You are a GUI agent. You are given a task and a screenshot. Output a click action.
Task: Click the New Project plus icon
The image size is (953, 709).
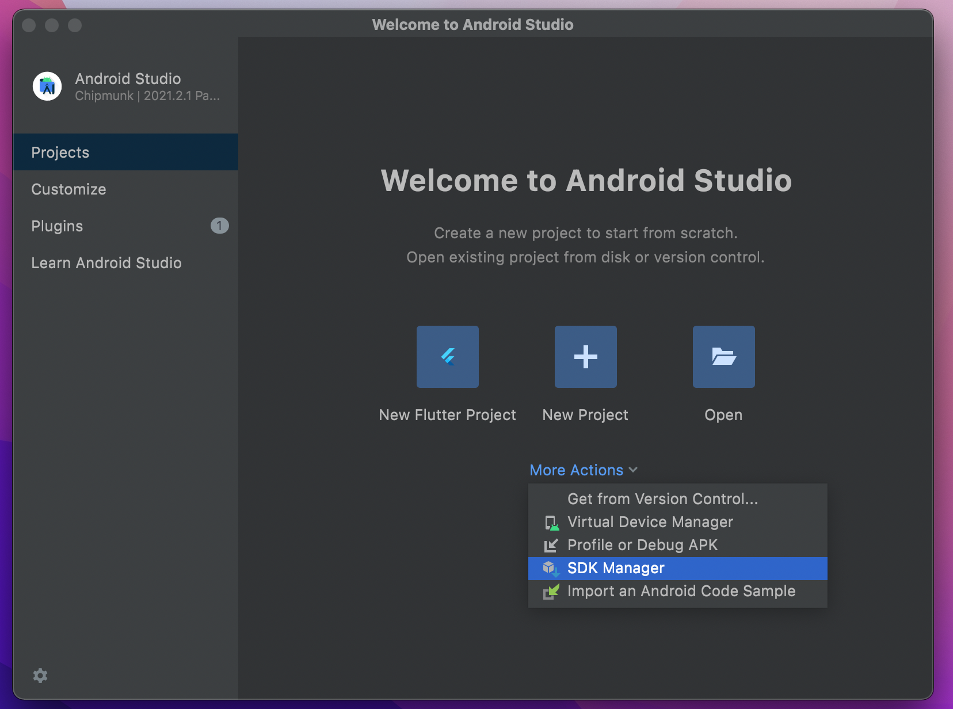(x=586, y=357)
